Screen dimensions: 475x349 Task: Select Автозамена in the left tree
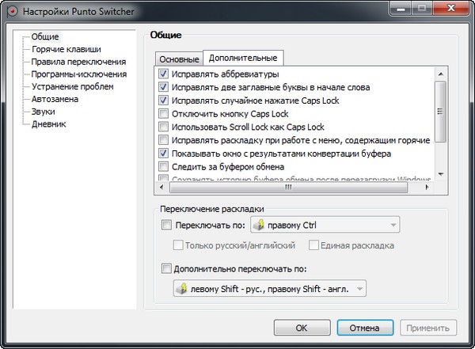click(55, 99)
